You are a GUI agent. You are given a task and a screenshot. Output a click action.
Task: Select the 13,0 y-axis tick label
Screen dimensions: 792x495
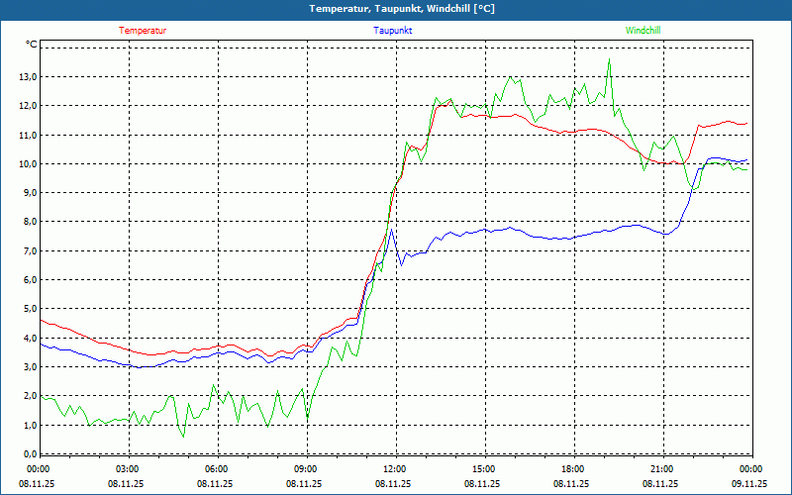click(x=27, y=76)
